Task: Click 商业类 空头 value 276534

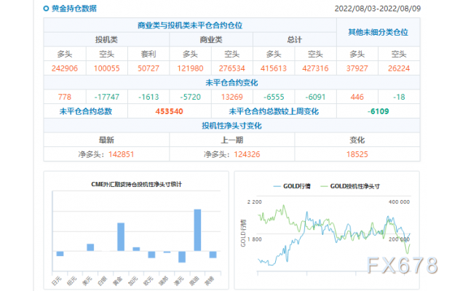Action: coord(231,68)
